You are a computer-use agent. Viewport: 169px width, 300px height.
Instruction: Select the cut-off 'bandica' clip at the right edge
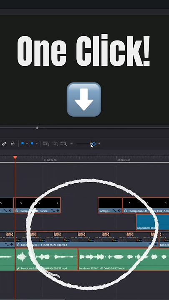[x=164, y=239]
